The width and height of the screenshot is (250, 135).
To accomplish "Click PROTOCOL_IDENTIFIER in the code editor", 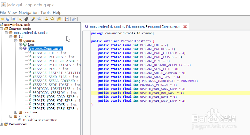I will 159,81.
